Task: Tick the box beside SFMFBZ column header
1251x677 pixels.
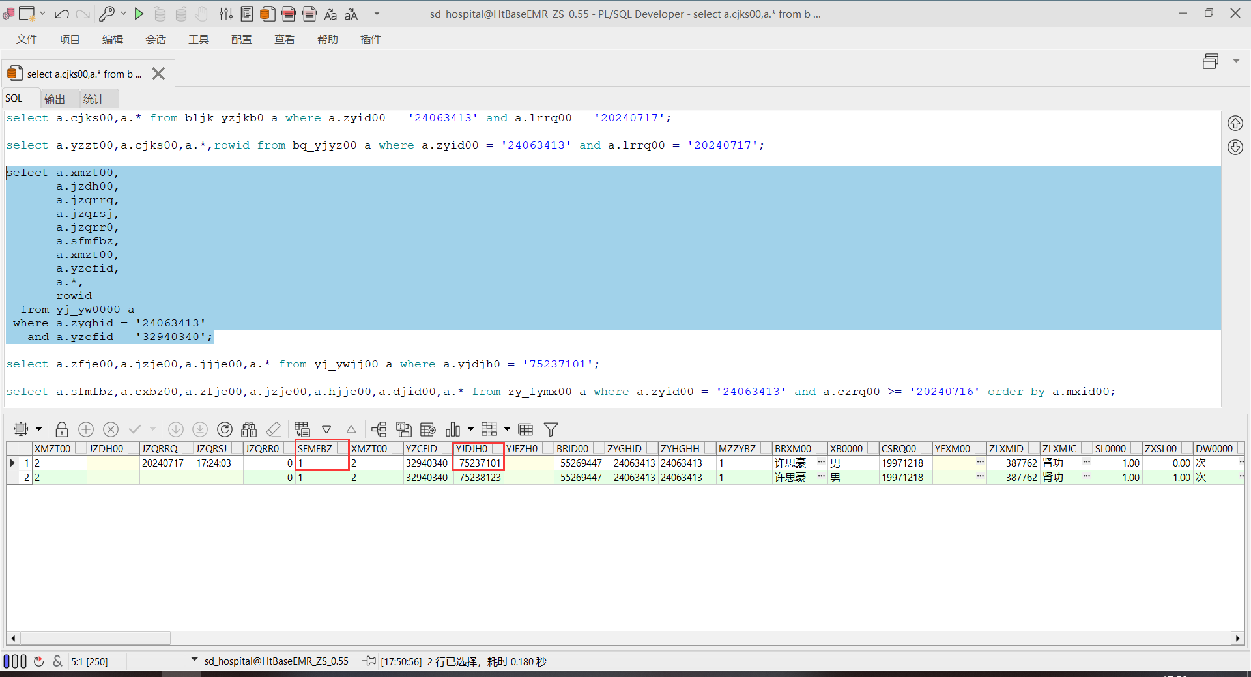Action: [x=342, y=448]
